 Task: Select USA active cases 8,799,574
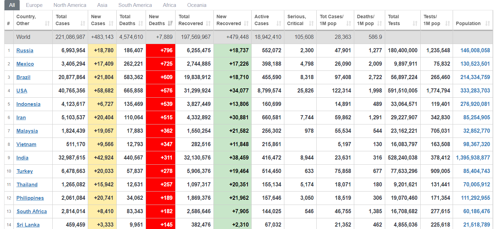pos(267,91)
